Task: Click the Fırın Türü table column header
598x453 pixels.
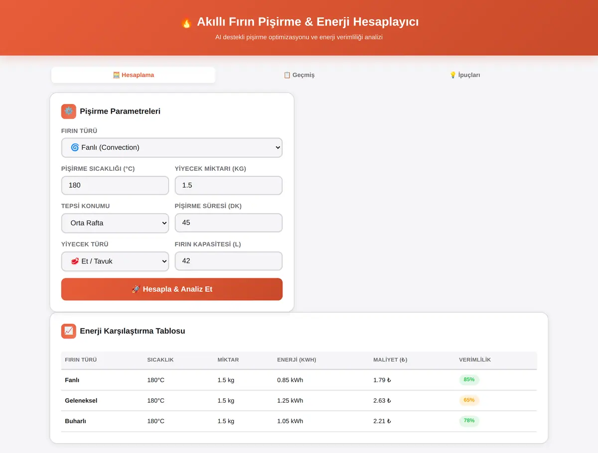Action: point(81,360)
